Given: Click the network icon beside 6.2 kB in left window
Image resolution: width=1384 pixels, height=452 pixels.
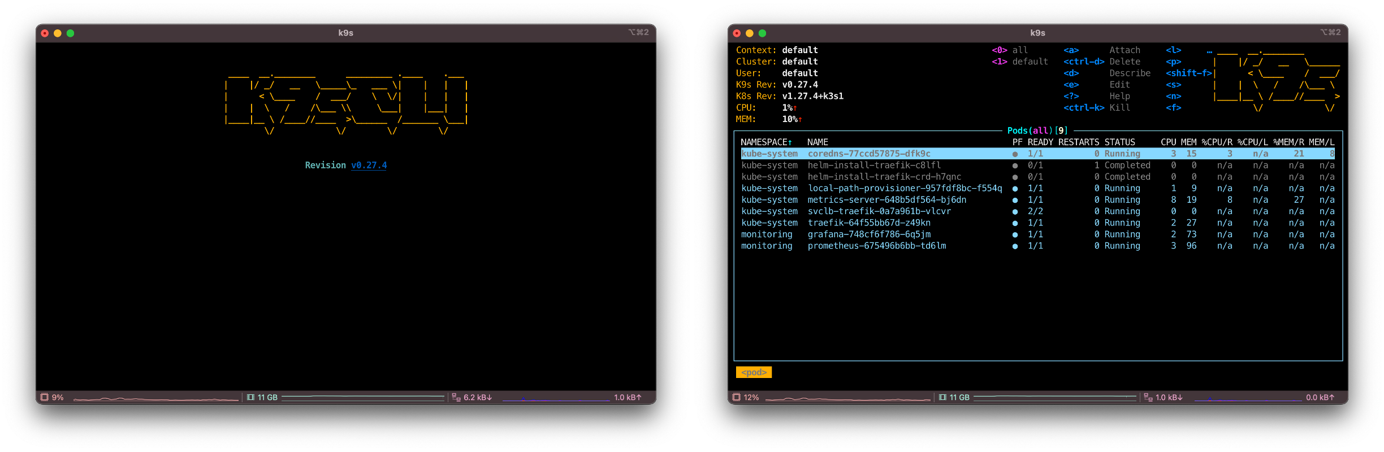Looking at the screenshot, I should (x=456, y=397).
